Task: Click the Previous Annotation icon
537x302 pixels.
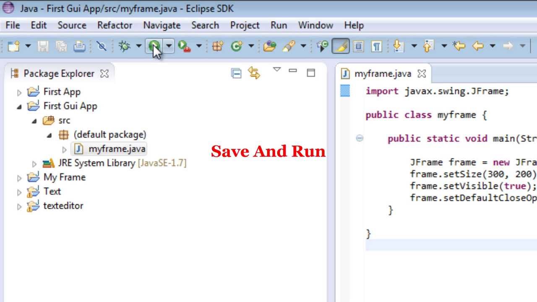Action: pos(428,46)
